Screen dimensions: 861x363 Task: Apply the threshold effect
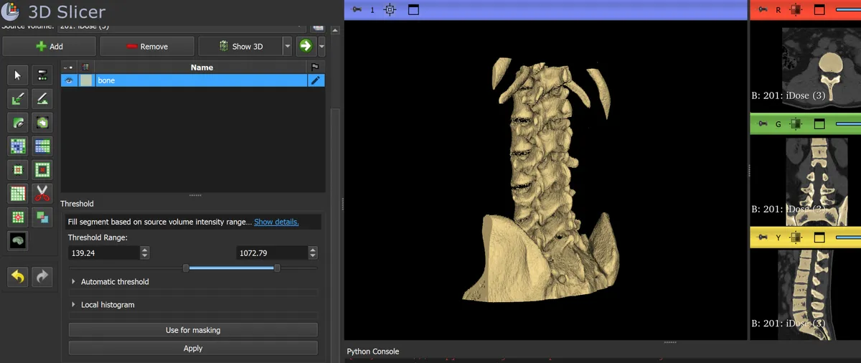click(x=193, y=348)
